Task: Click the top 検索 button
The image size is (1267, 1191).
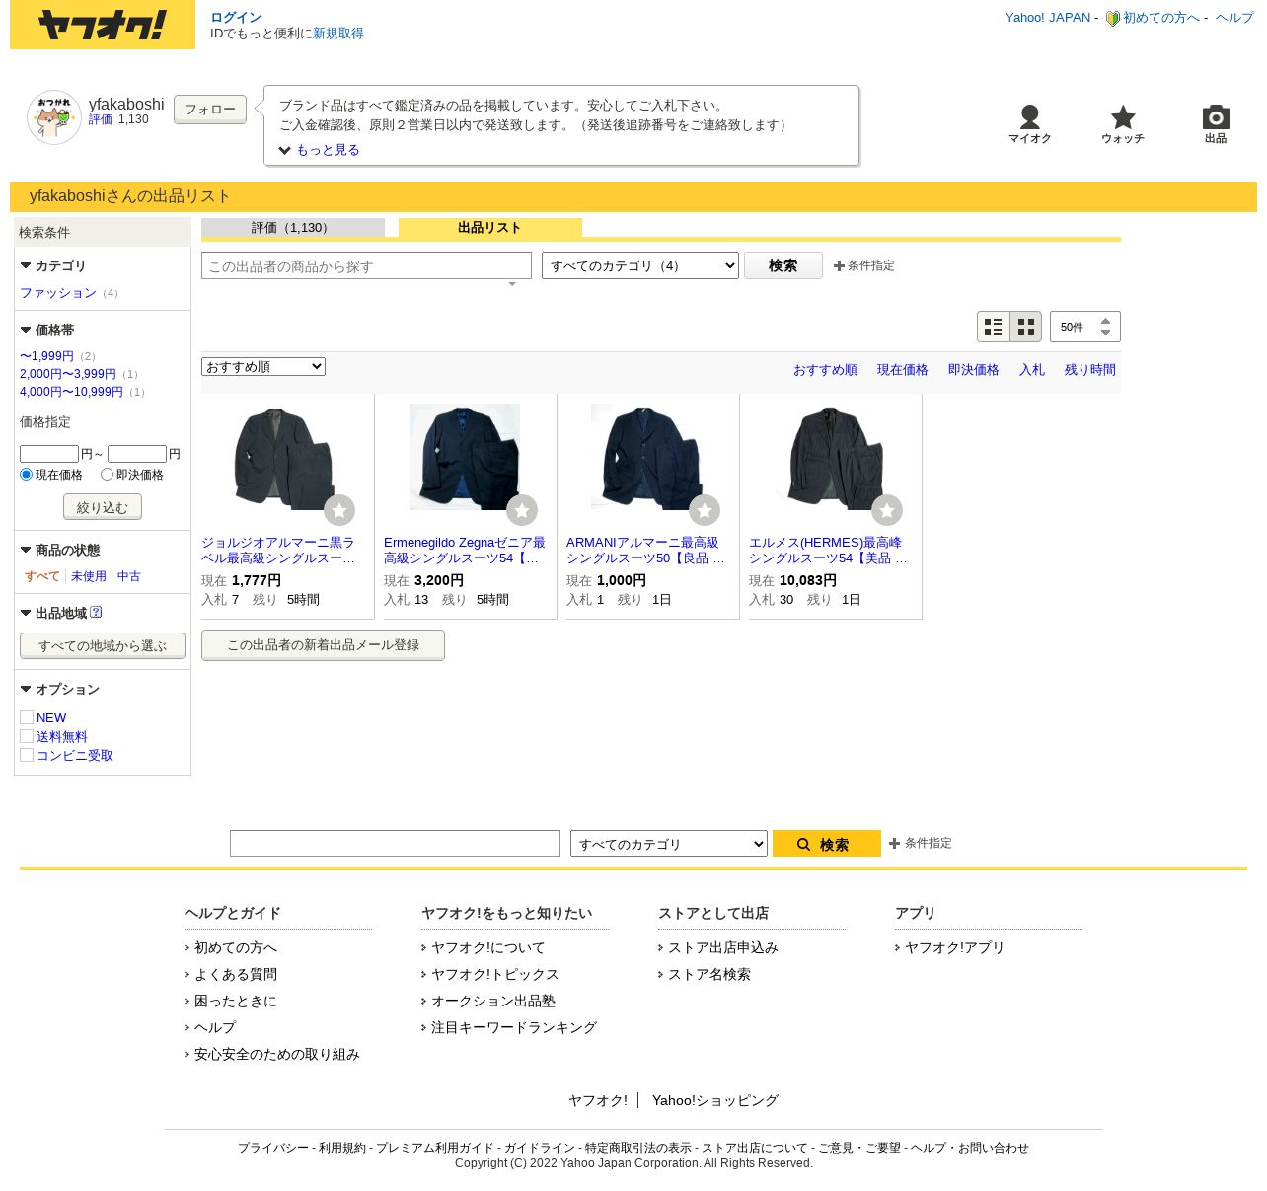Action: pyautogui.click(x=783, y=265)
